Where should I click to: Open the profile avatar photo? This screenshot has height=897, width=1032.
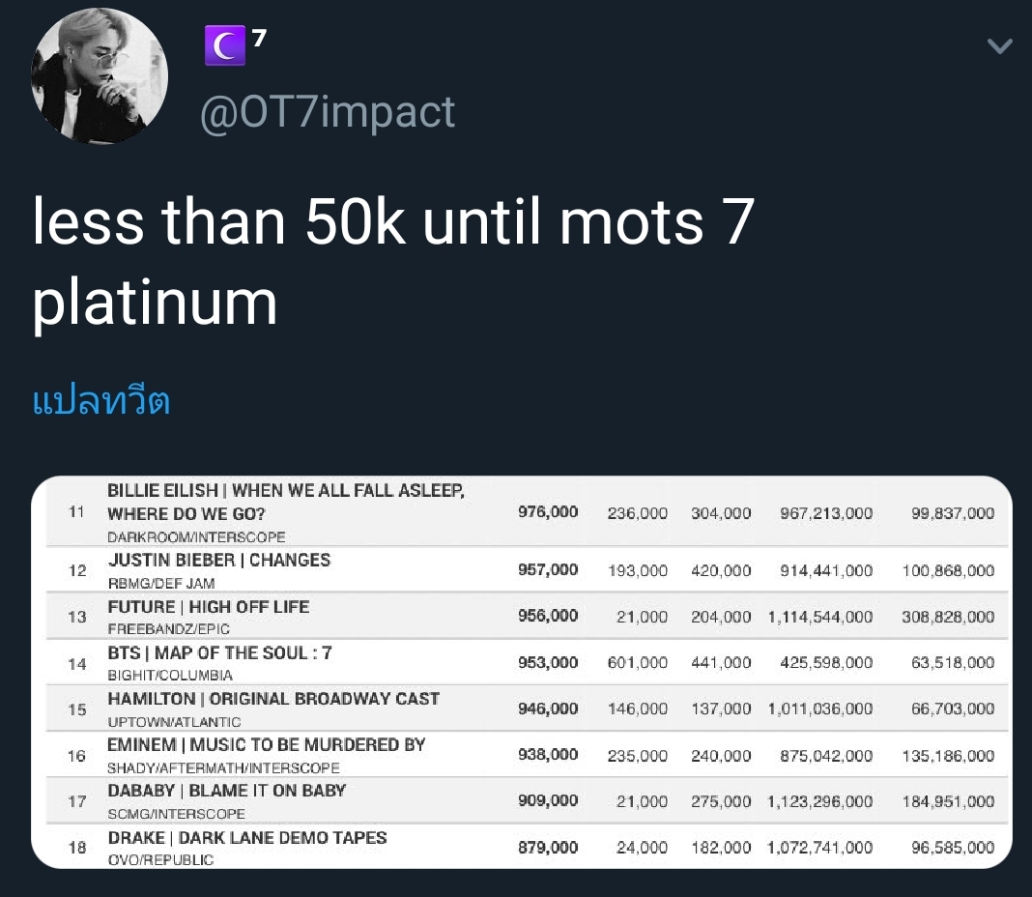pyautogui.click(x=100, y=75)
